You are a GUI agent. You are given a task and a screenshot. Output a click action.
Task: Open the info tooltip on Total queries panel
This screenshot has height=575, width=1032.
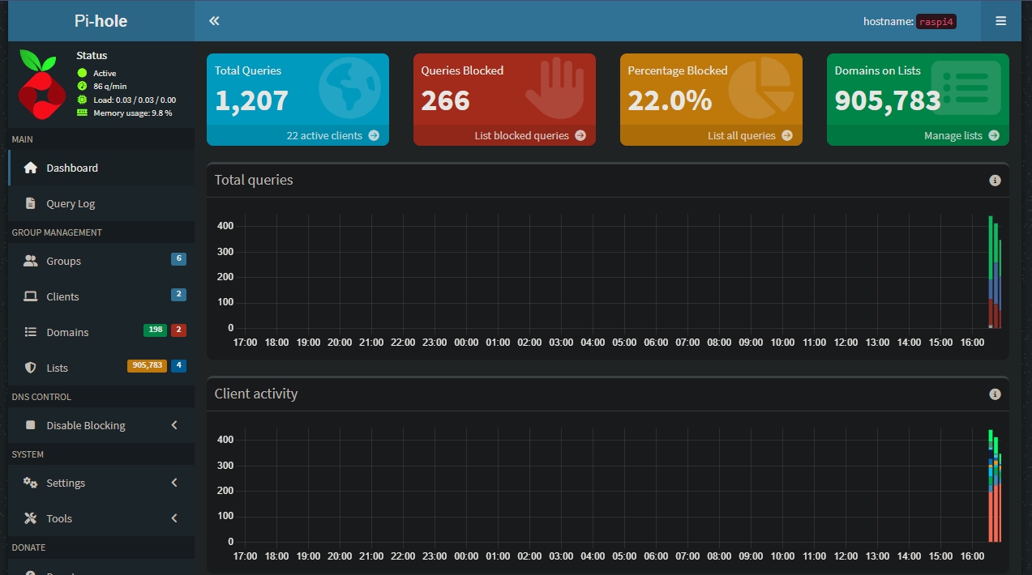pos(995,180)
